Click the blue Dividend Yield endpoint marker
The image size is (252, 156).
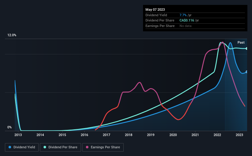(247, 72)
